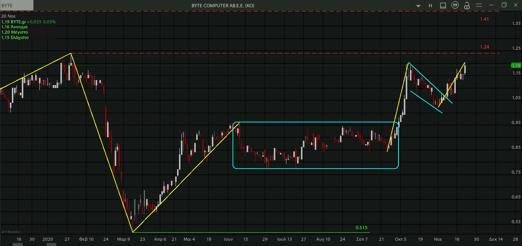Click the 1,16 Άνοιγμα open value
The height and width of the screenshot is (246, 522).
(14, 27)
